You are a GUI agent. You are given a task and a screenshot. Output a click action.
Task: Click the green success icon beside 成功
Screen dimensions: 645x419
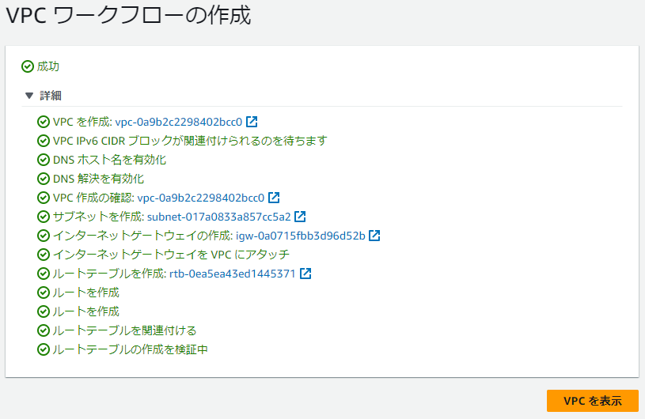[28, 66]
